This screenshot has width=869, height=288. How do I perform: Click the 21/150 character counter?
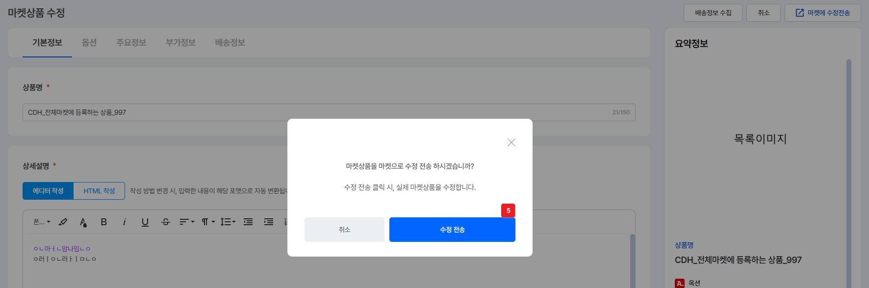pyautogui.click(x=621, y=112)
